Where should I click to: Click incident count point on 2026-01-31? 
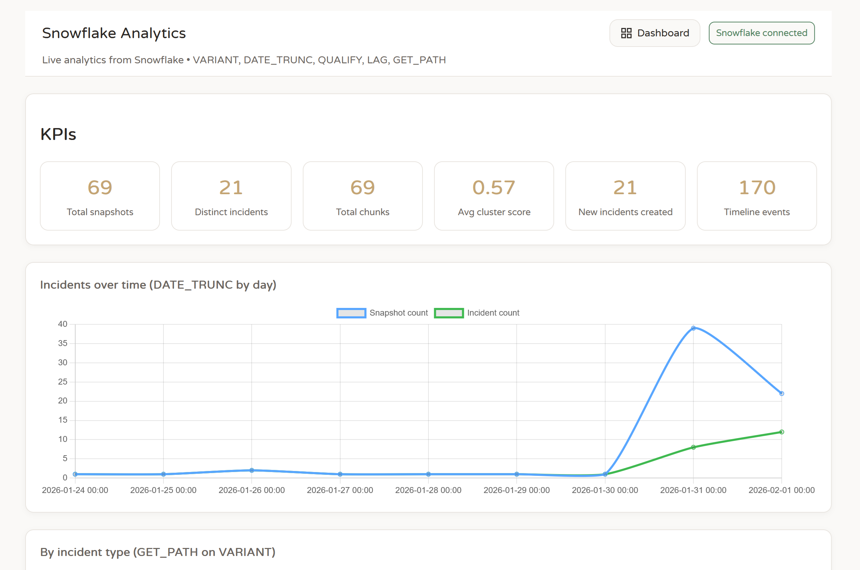coord(693,448)
